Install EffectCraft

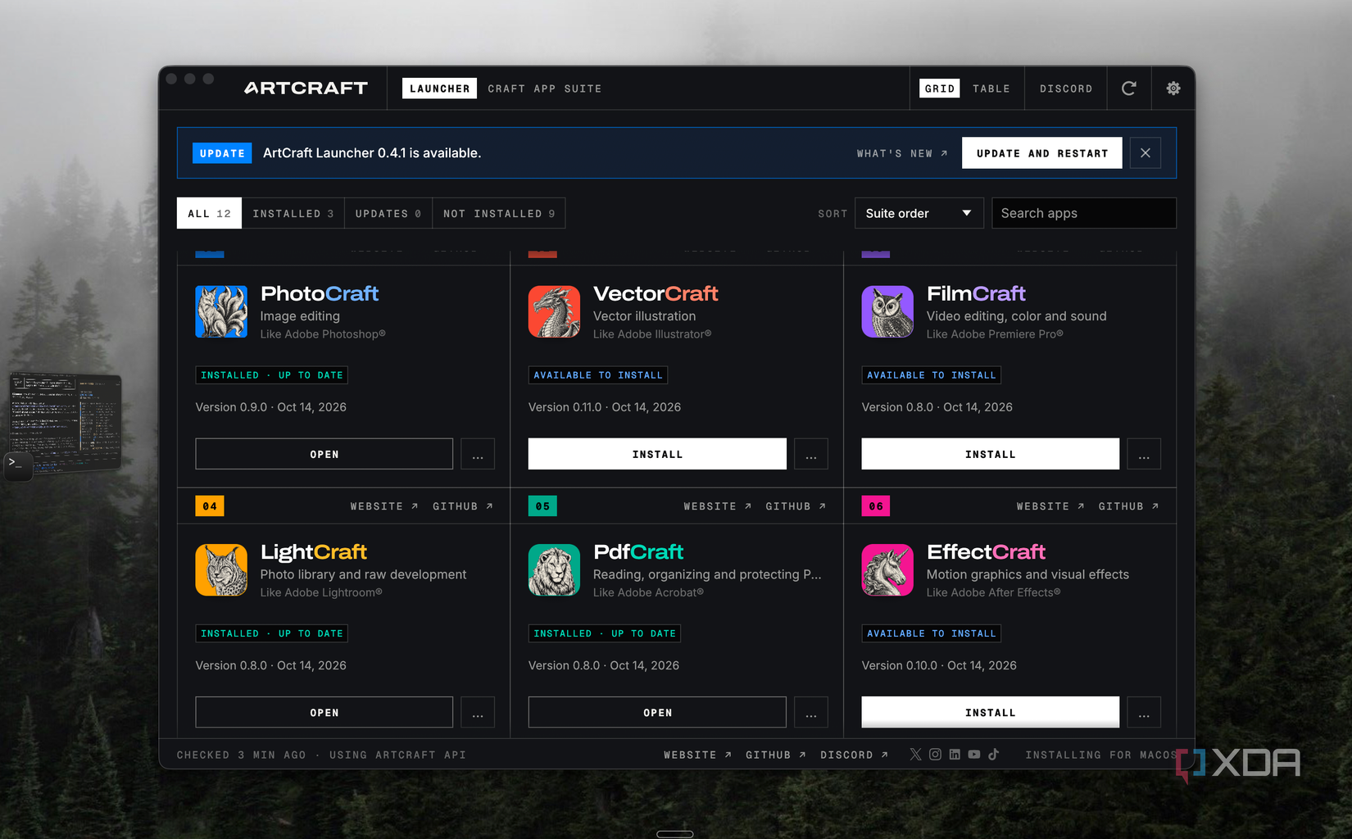coord(990,712)
